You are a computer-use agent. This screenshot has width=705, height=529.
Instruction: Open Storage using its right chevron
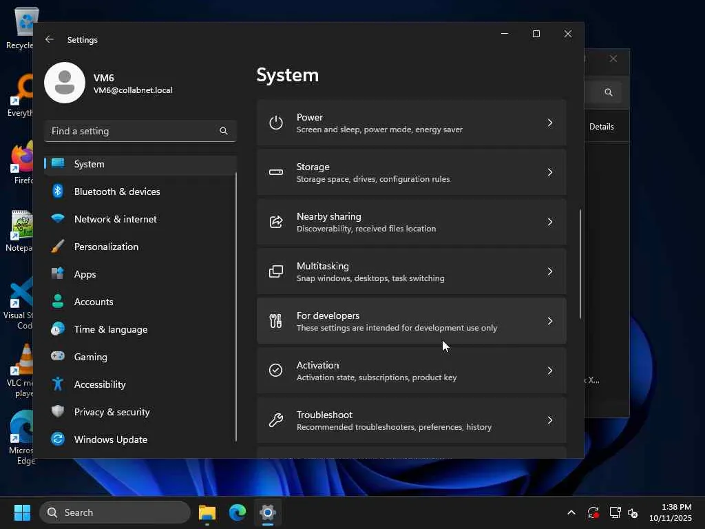coord(549,172)
